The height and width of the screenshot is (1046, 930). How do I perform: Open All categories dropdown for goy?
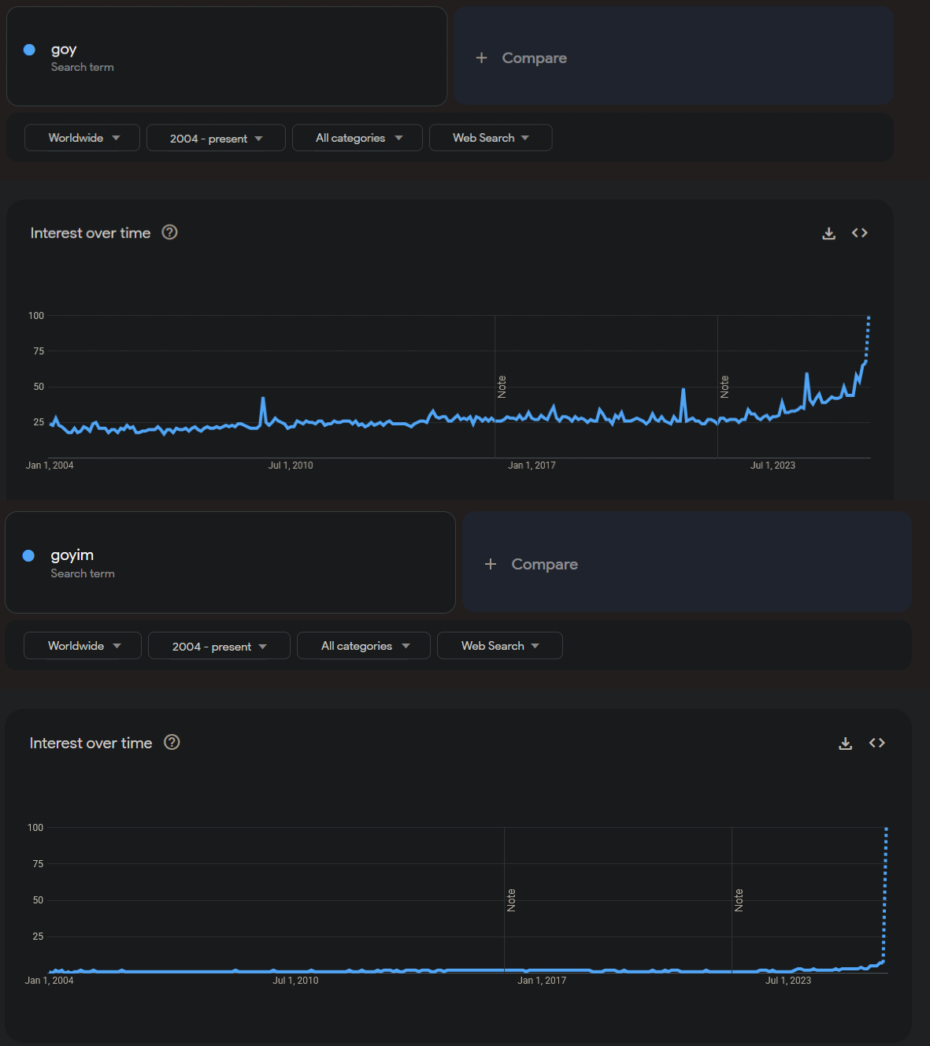tap(358, 138)
